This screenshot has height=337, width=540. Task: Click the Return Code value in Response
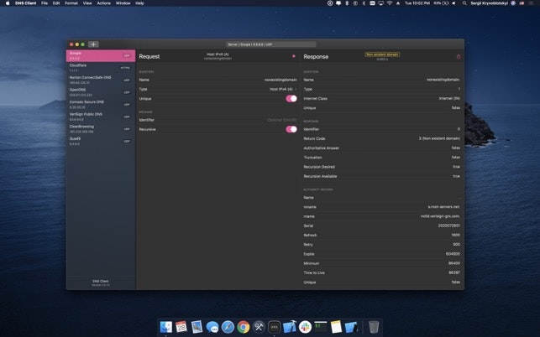pos(439,138)
